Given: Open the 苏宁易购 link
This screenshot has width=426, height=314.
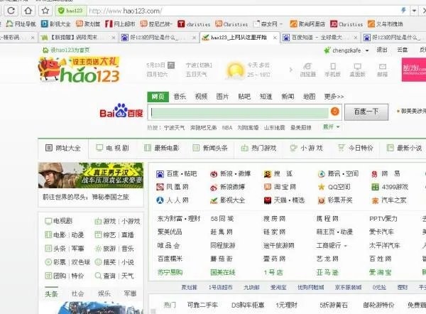Looking at the screenshot, I should coord(170,272).
